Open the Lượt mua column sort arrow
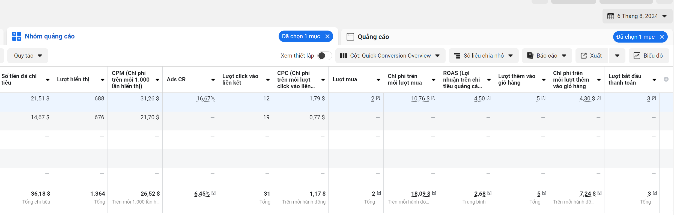The width and height of the screenshot is (674, 215). pos(378,80)
